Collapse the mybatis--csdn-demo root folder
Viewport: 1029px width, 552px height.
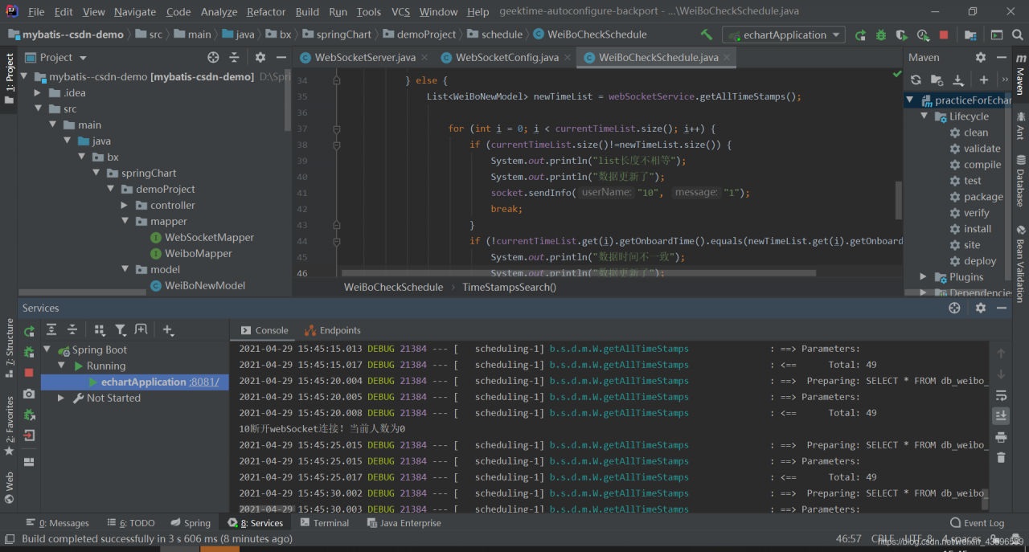[x=24, y=76]
